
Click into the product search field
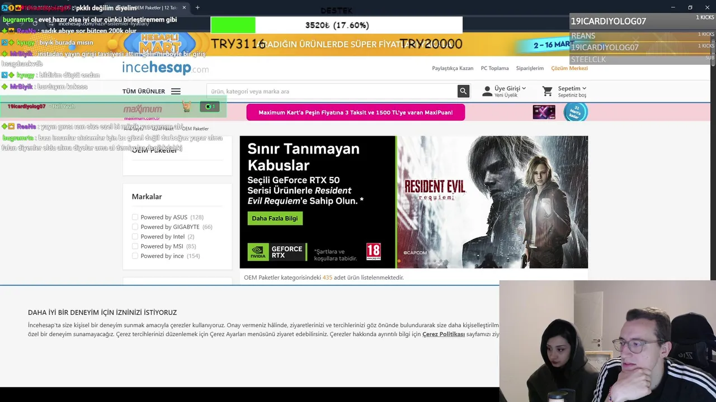(x=332, y=91)
